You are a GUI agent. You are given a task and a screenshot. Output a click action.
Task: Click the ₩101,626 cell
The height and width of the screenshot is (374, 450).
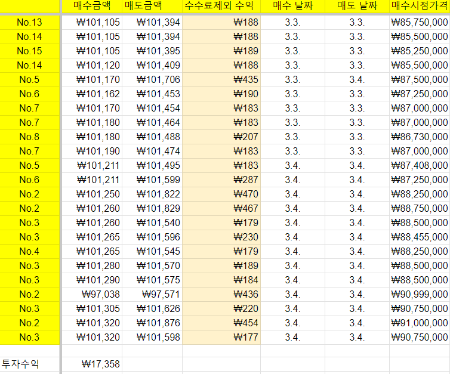tap(152, 308)
